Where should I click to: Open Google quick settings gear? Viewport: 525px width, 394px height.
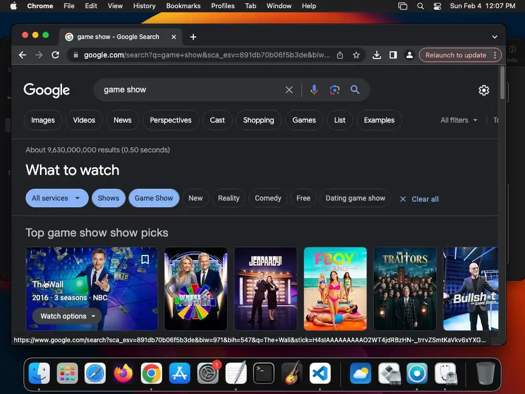484,90
